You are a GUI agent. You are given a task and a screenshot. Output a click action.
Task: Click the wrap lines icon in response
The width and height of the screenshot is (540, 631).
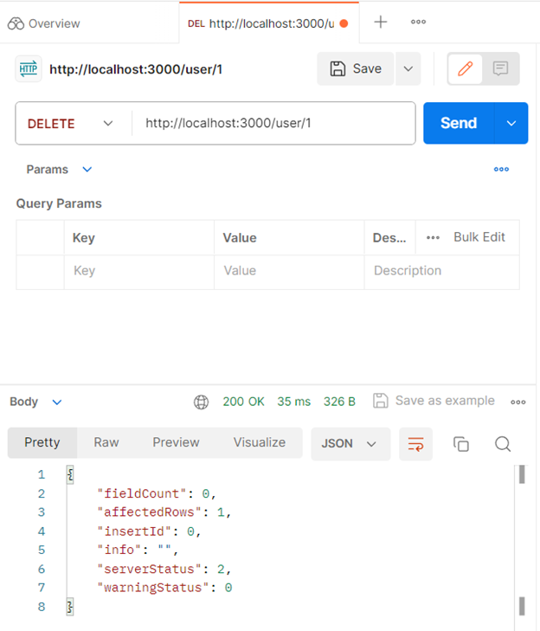415,443
